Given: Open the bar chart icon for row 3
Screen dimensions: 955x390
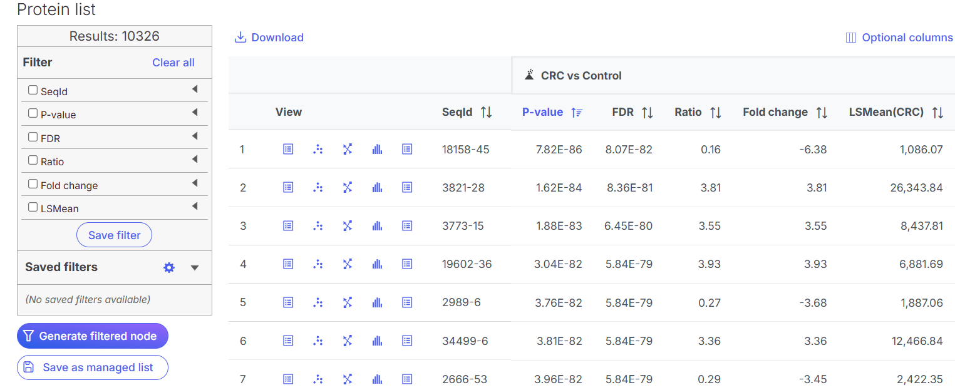Looking at the screenshot, I should [377, 225].
